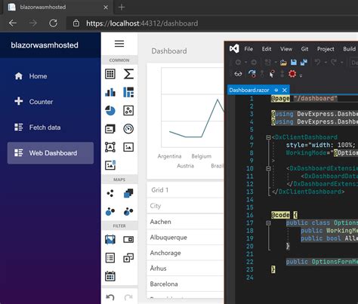Add a Chart item from toolbox

pos(110,92)
